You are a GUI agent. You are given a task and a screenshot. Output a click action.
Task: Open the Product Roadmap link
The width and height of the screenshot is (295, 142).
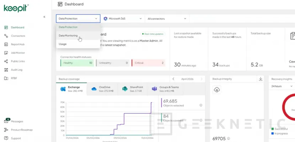(x=18, y=130)
